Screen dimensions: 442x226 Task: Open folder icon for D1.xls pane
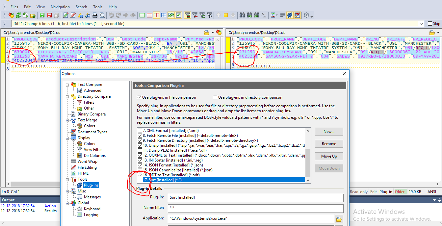click(432, 33)
